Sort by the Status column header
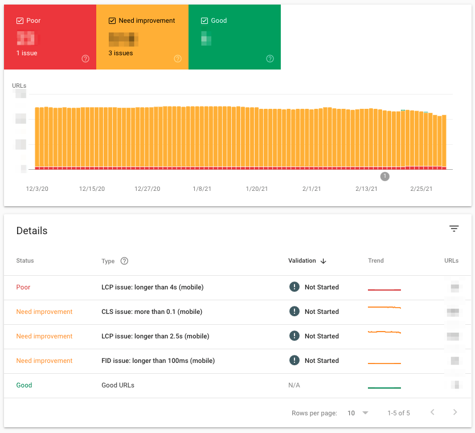Screen dimensions: 475x433 [25, 260]
